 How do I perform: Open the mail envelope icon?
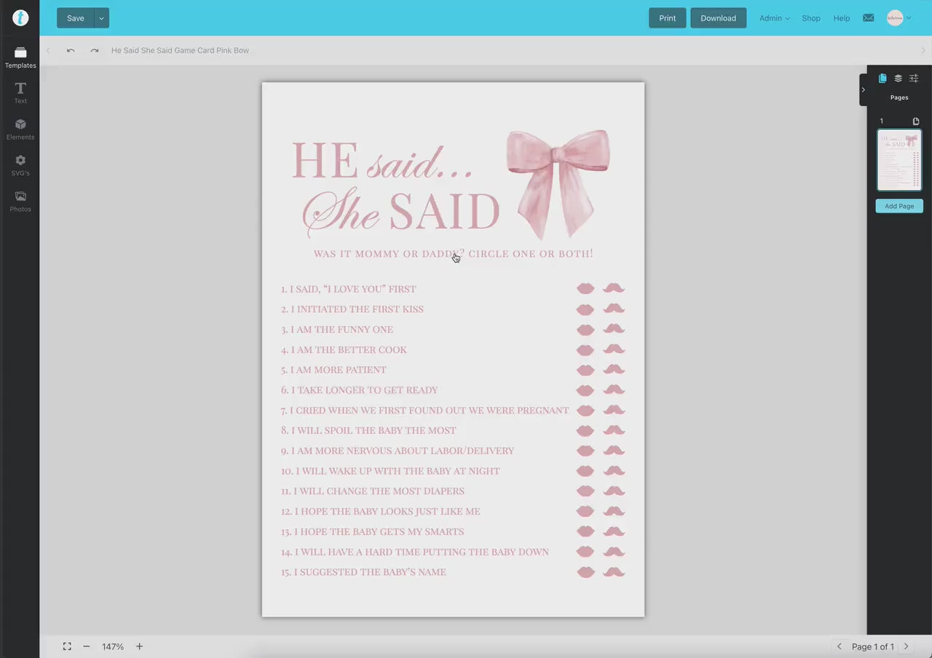click(x=869, y=18)
